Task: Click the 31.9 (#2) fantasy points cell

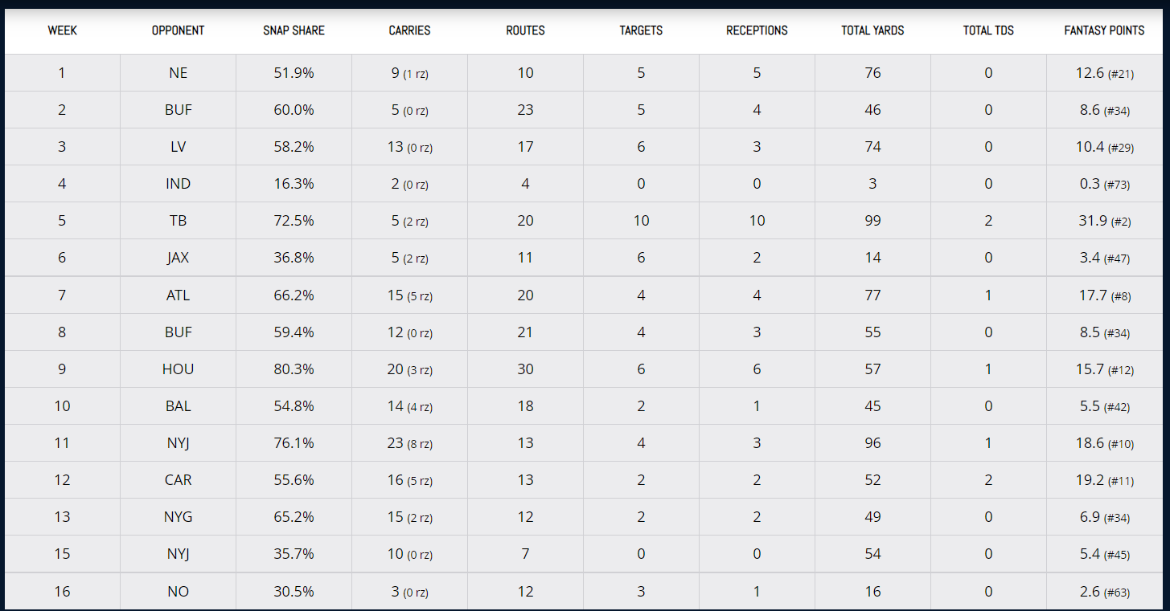Action: (x=1103, y=221)
